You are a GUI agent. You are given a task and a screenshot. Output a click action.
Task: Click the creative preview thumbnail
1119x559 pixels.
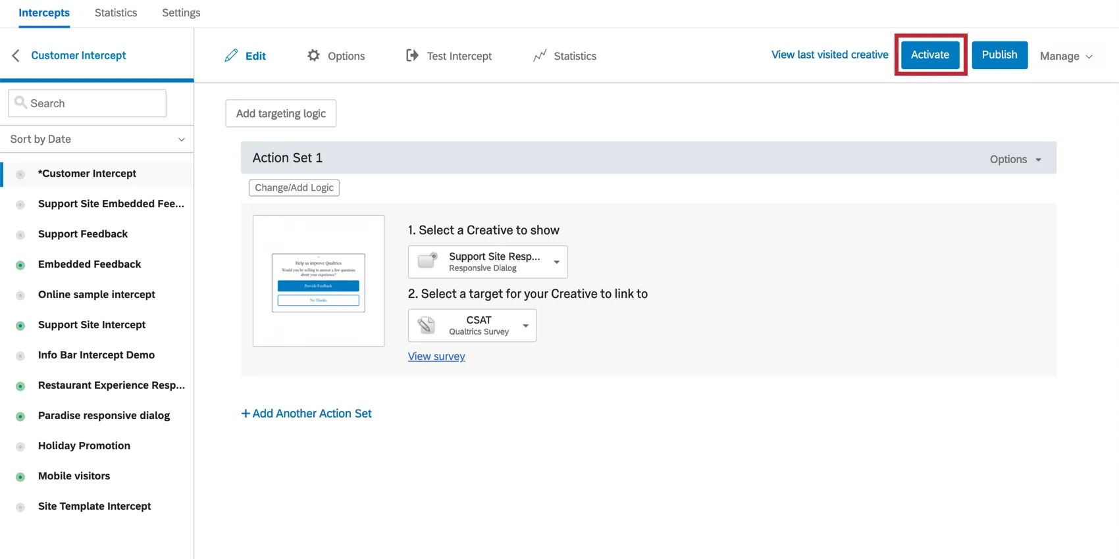[319, 281]
